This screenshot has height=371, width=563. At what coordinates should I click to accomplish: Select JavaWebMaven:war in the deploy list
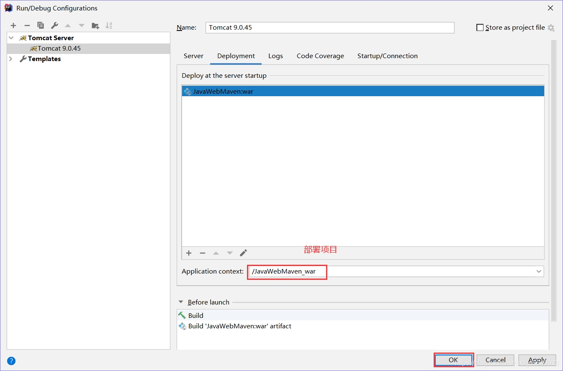pyautogui.click(x=363, y=91)
